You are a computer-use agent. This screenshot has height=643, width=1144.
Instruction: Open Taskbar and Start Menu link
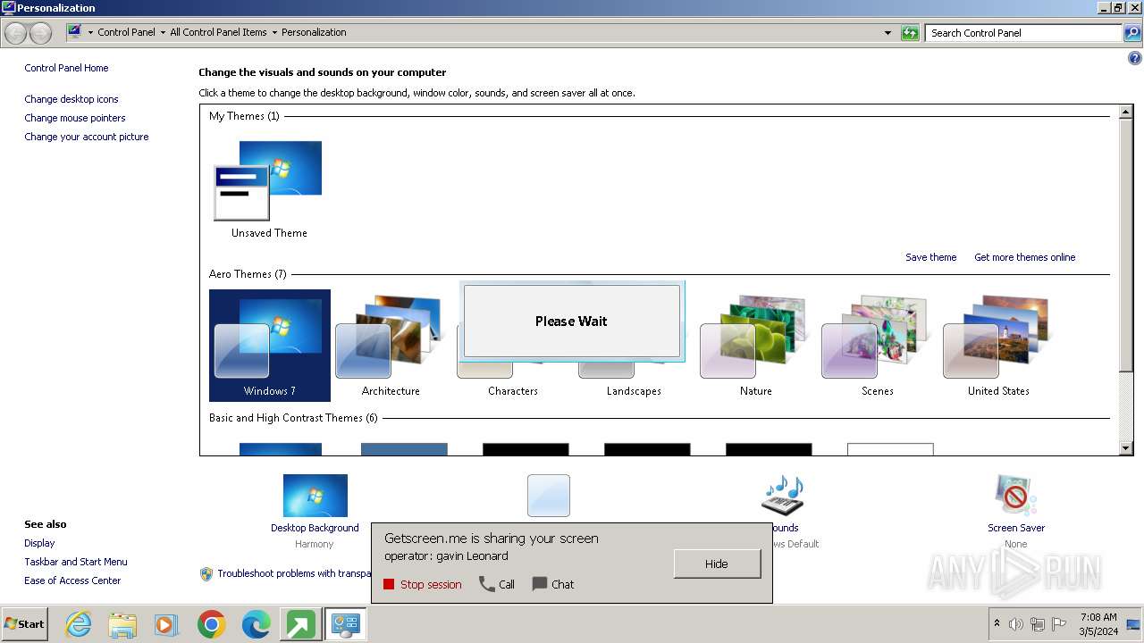[x=76, y=562]
